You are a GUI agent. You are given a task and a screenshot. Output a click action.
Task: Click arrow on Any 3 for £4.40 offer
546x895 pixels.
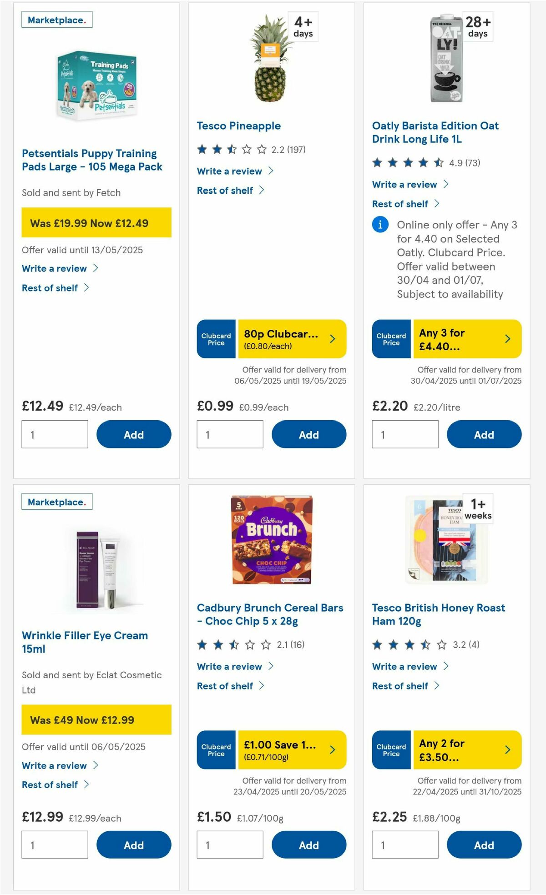507,338
